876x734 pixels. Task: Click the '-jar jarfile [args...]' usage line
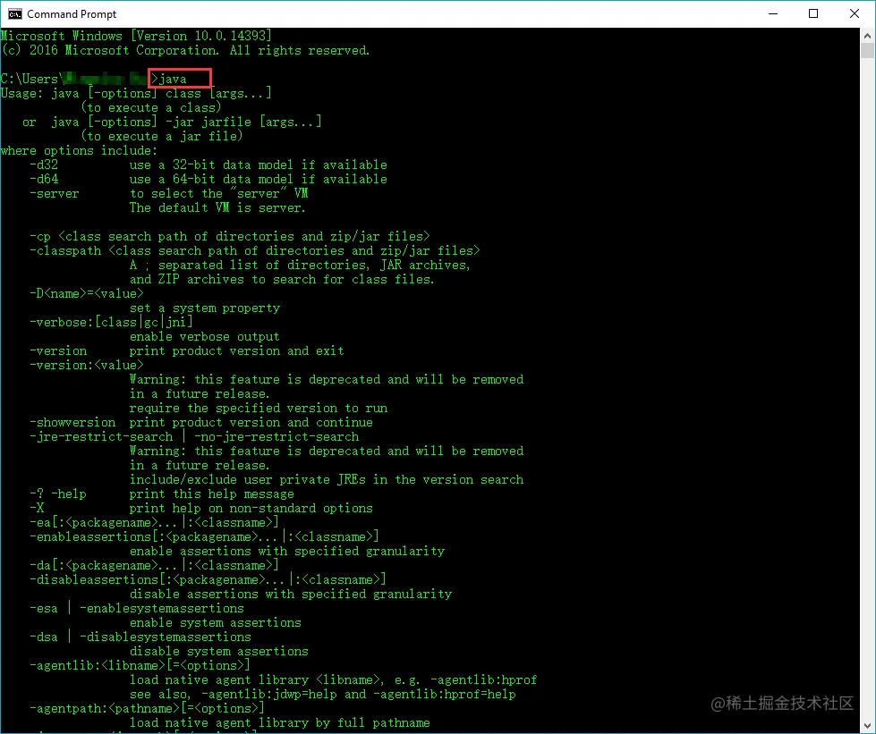pos(172,122)
